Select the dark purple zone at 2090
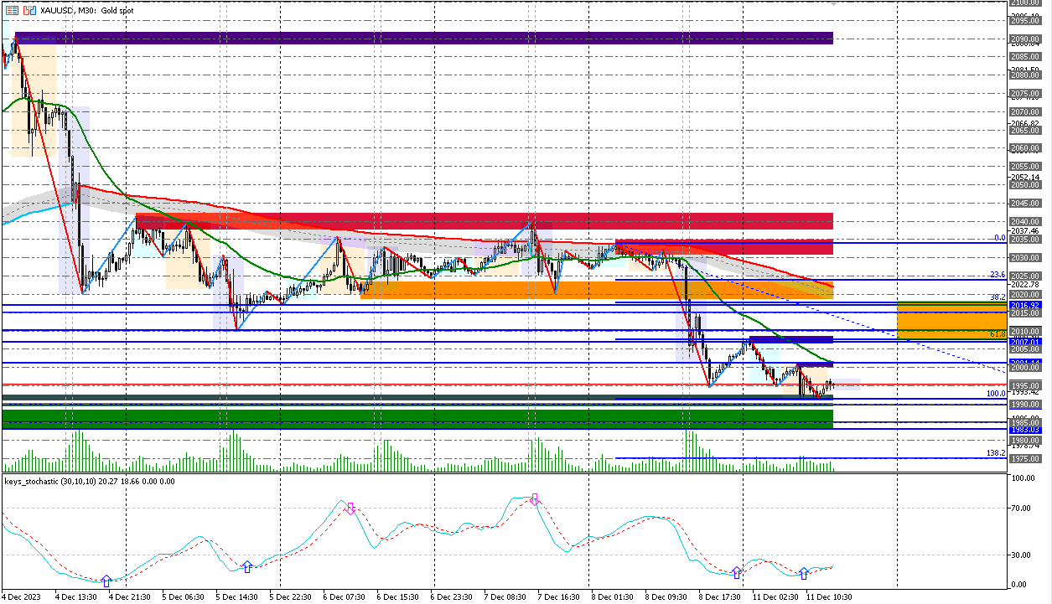The image size is (1052, 604). click(x=424, y=38)
